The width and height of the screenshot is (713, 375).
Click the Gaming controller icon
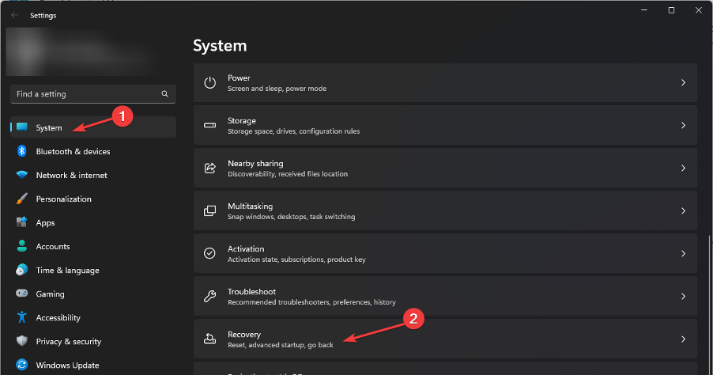click(22, 293)
